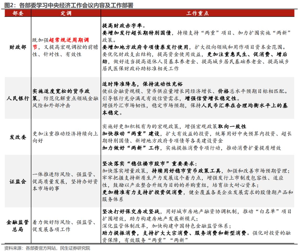Select the '工作重点' column header
The image size is (300, 251).
point(197,14)
